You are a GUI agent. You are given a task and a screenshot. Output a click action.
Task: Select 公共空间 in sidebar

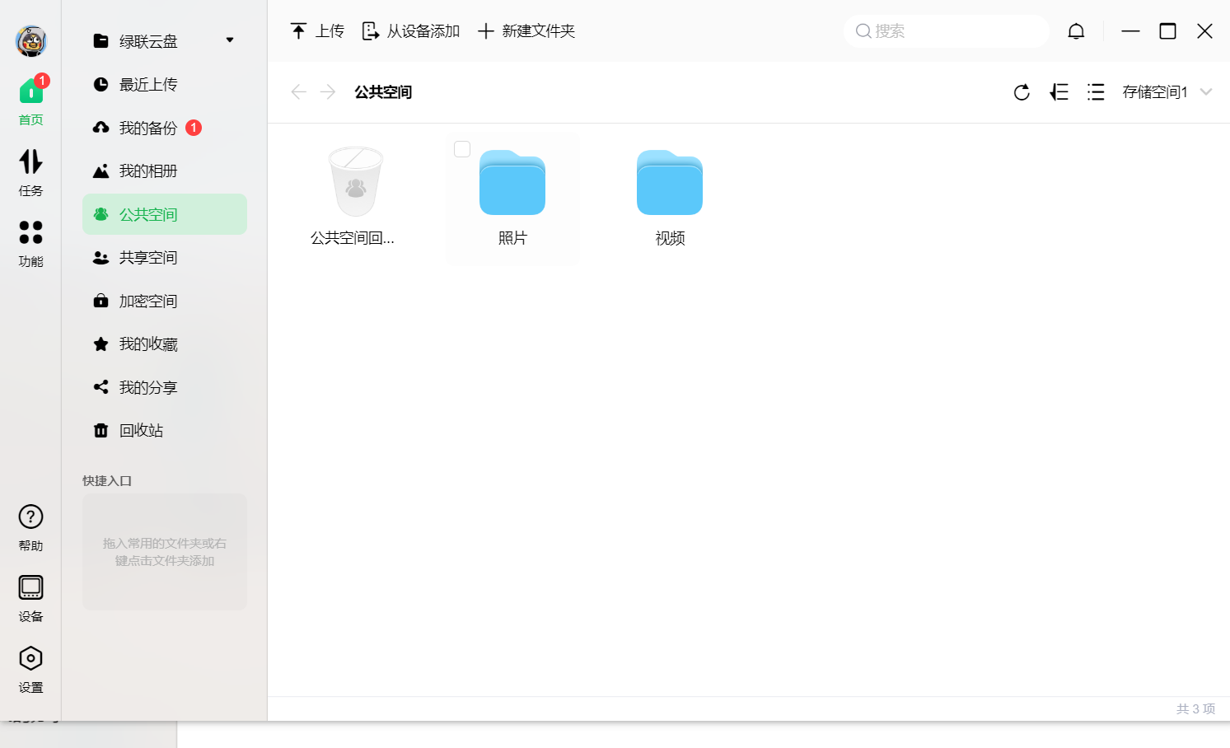coord(165,214)
